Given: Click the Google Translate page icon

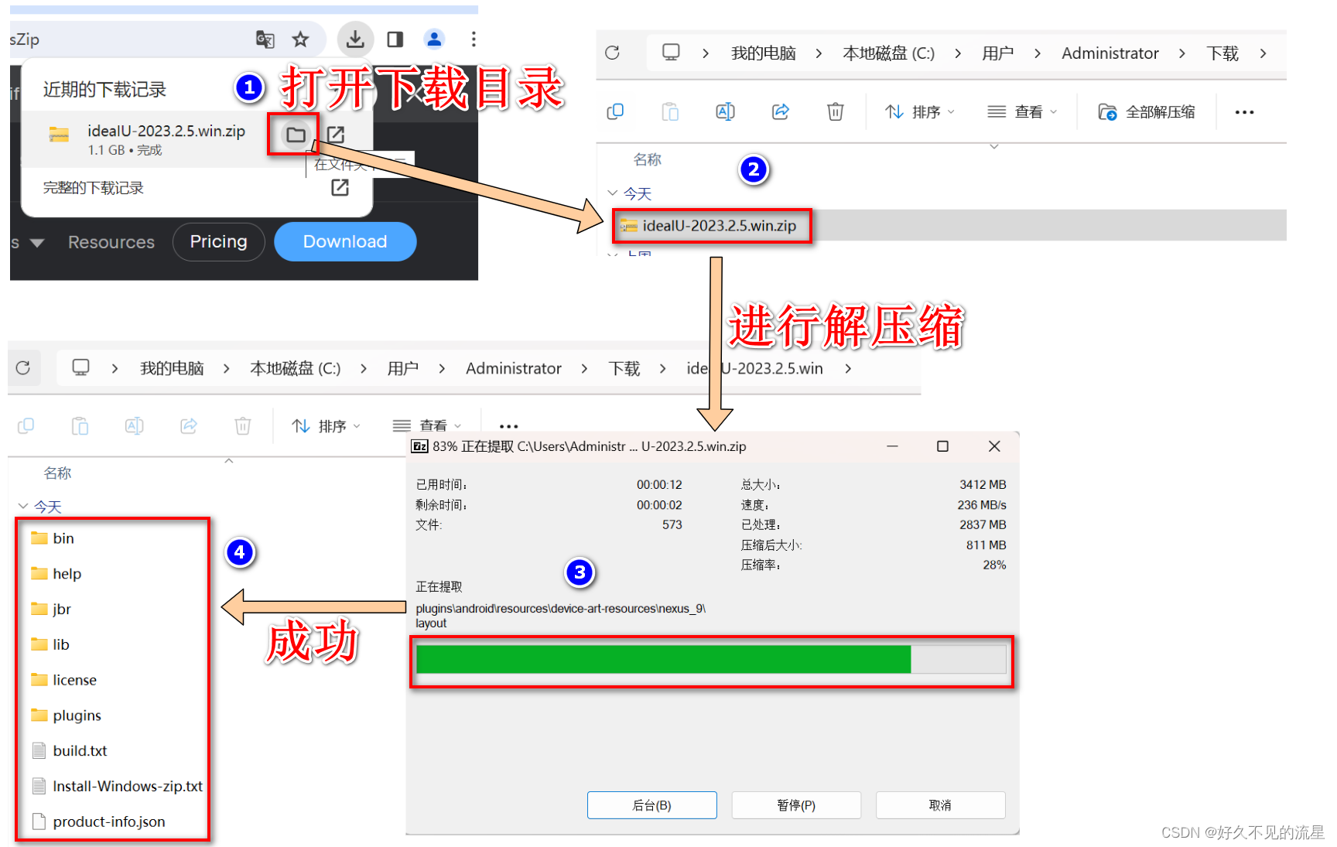Looking at the screenshot, I should click(265, 39).
